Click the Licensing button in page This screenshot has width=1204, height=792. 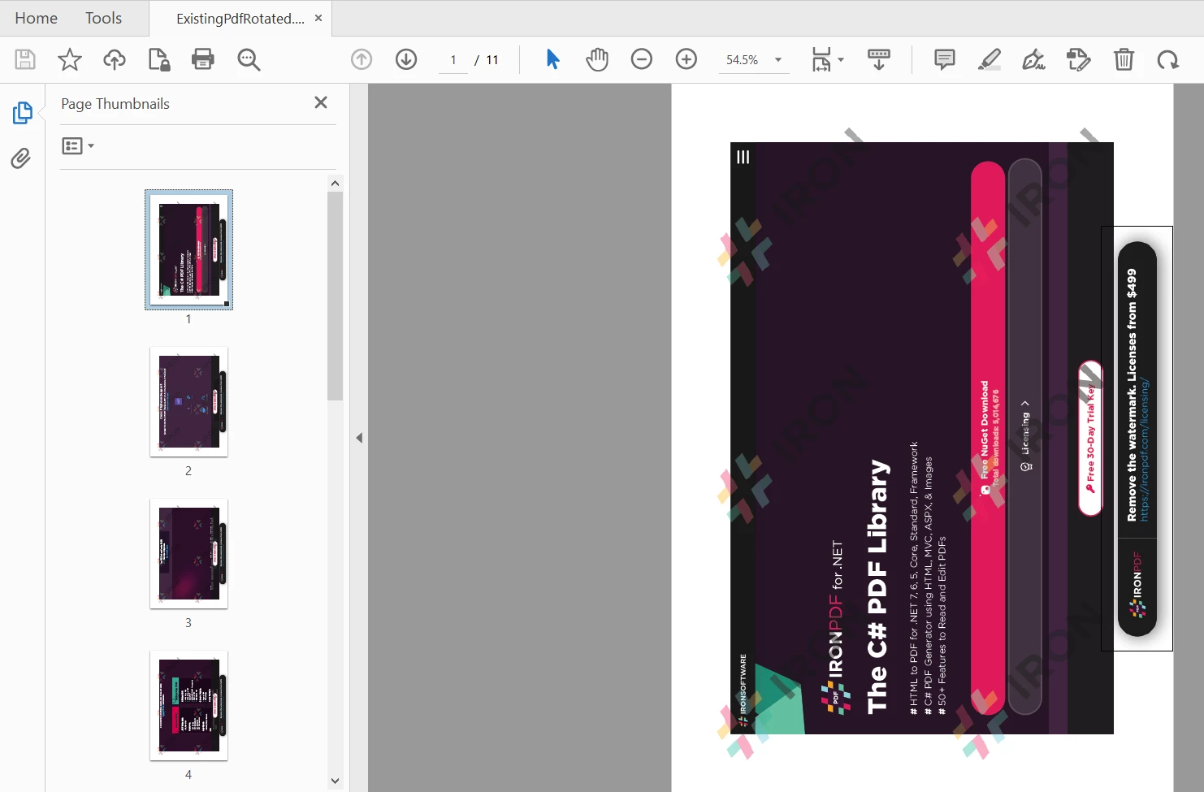[x=1025, y=435]
